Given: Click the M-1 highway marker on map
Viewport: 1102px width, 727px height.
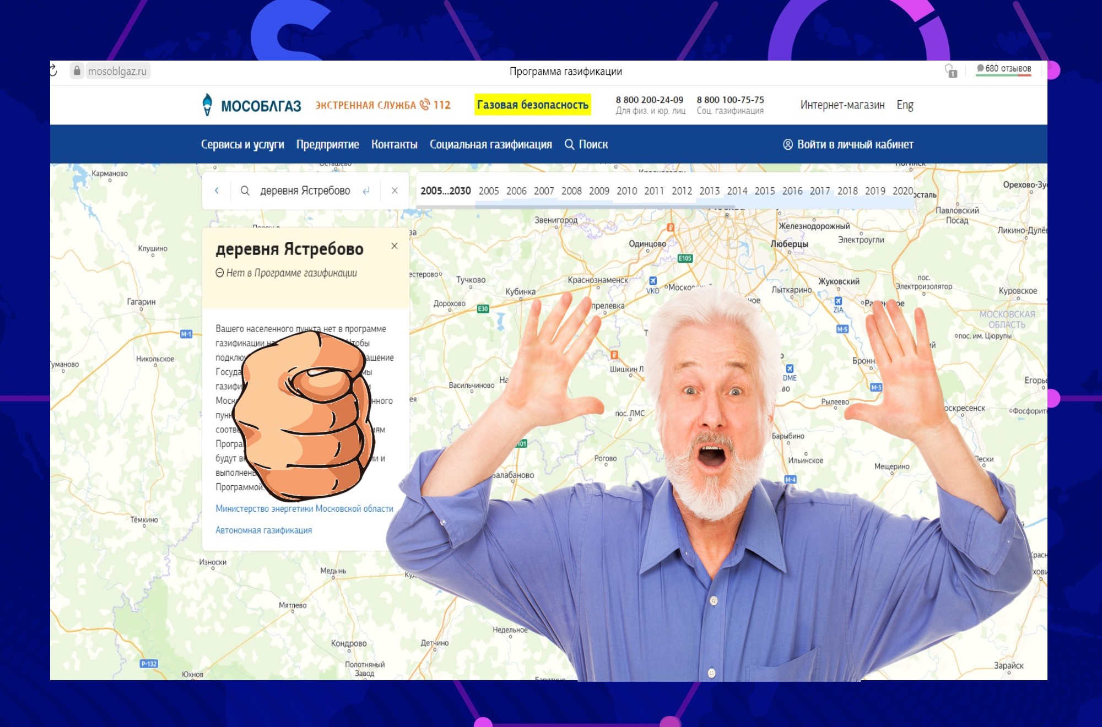Looking at the screenshot, I should coord(186,334).
